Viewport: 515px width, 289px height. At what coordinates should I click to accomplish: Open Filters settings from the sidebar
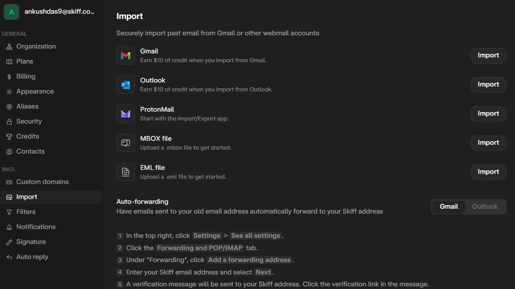click(26, 212)
